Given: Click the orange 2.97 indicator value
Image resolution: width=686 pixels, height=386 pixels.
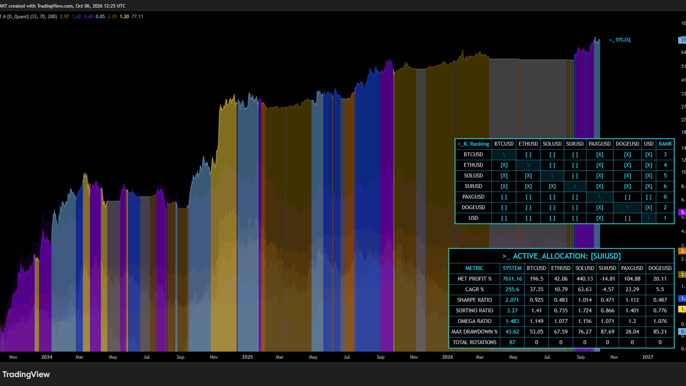Looking at the screenshot, I should tap(64, 16).
